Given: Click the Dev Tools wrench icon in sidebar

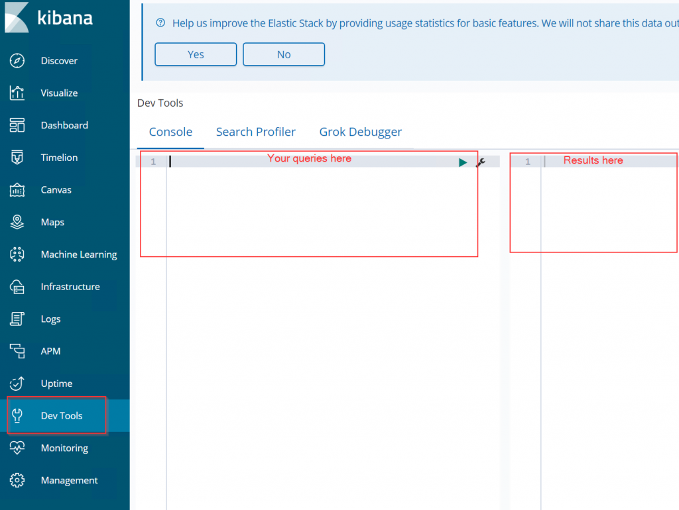Looking at the screenshot, I should point(17,416).
